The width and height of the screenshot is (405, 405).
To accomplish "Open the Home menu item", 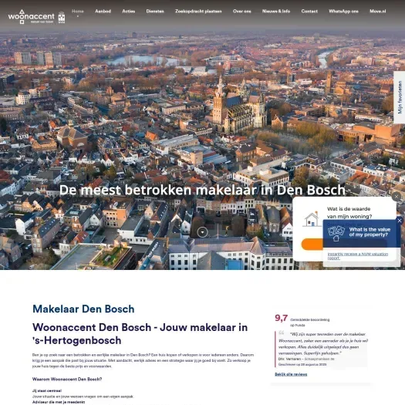I will pos(77,11).
